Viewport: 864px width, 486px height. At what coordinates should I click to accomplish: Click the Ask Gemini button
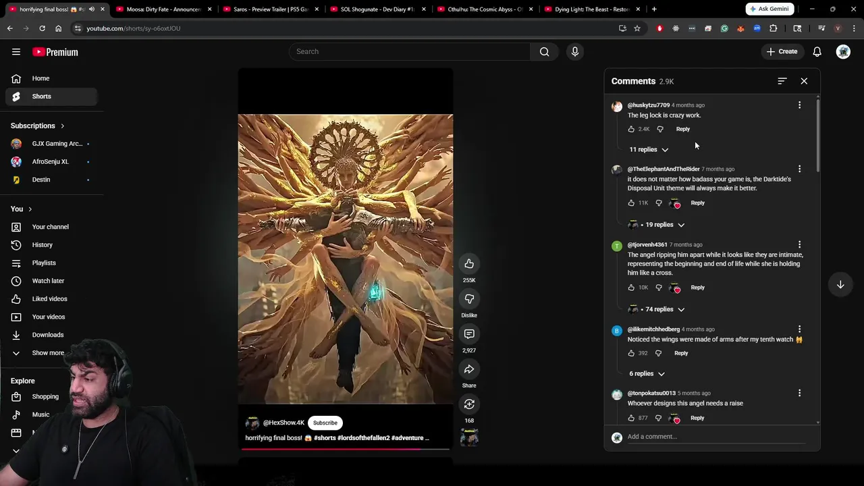pyautogui.click(x=769, y=9)
